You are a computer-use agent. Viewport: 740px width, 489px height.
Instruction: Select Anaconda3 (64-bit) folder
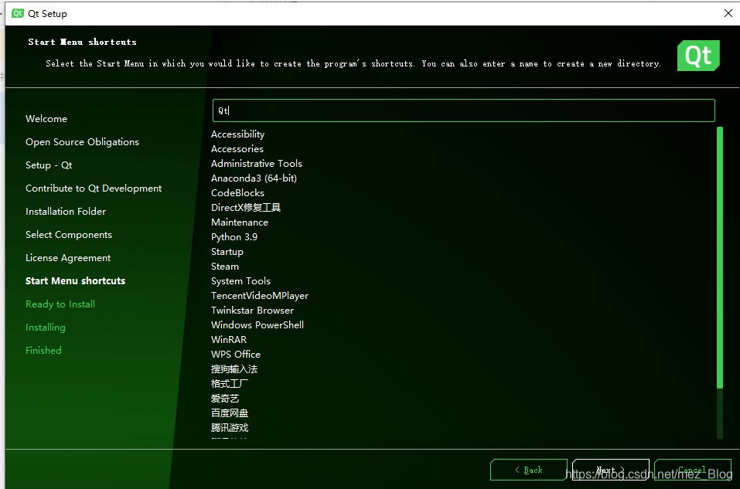pyautogui.click(x=254, y=178)
